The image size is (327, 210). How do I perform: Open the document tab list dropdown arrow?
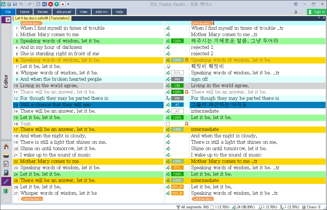point(319,18)
